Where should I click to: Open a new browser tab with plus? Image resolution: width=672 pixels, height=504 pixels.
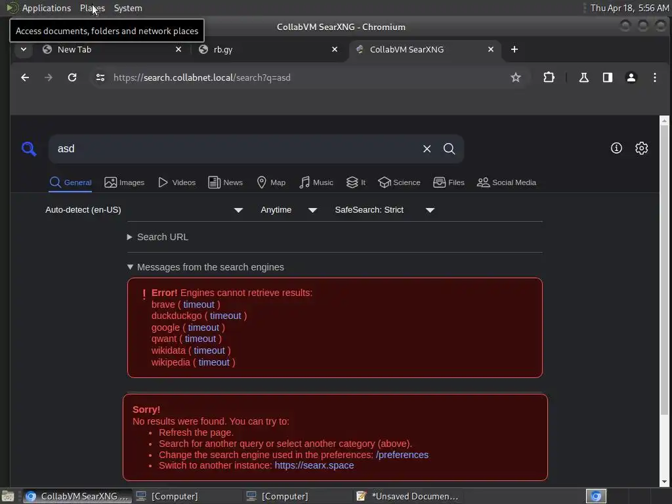(514, 49)
